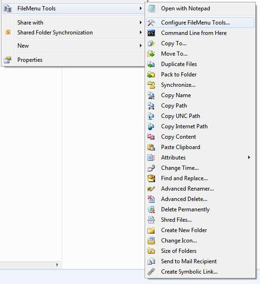Expand the FileMenu Tools submenu arrow

point(141,8)
